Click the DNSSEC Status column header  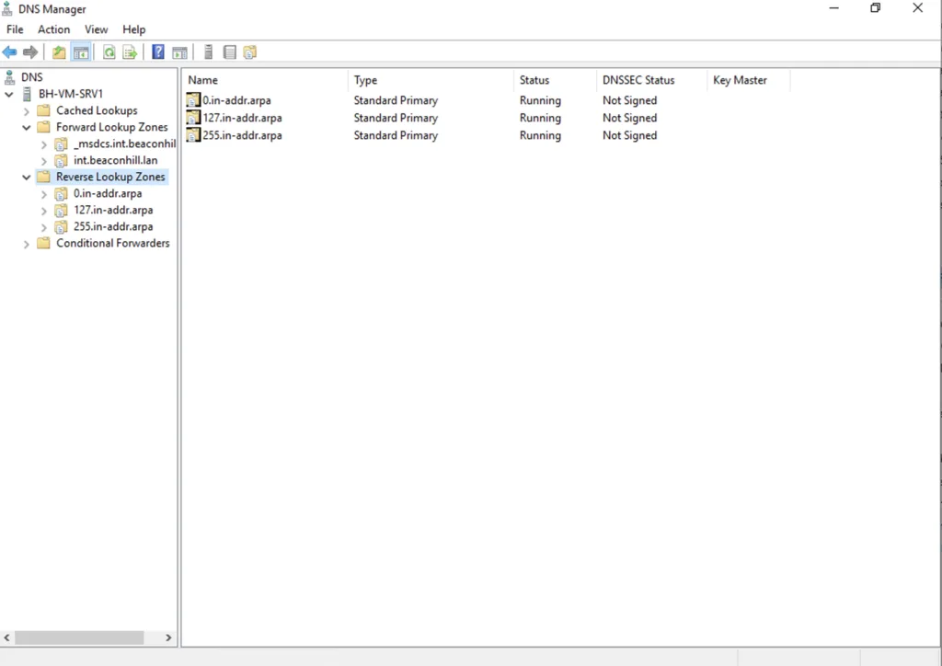click(652, 80)
